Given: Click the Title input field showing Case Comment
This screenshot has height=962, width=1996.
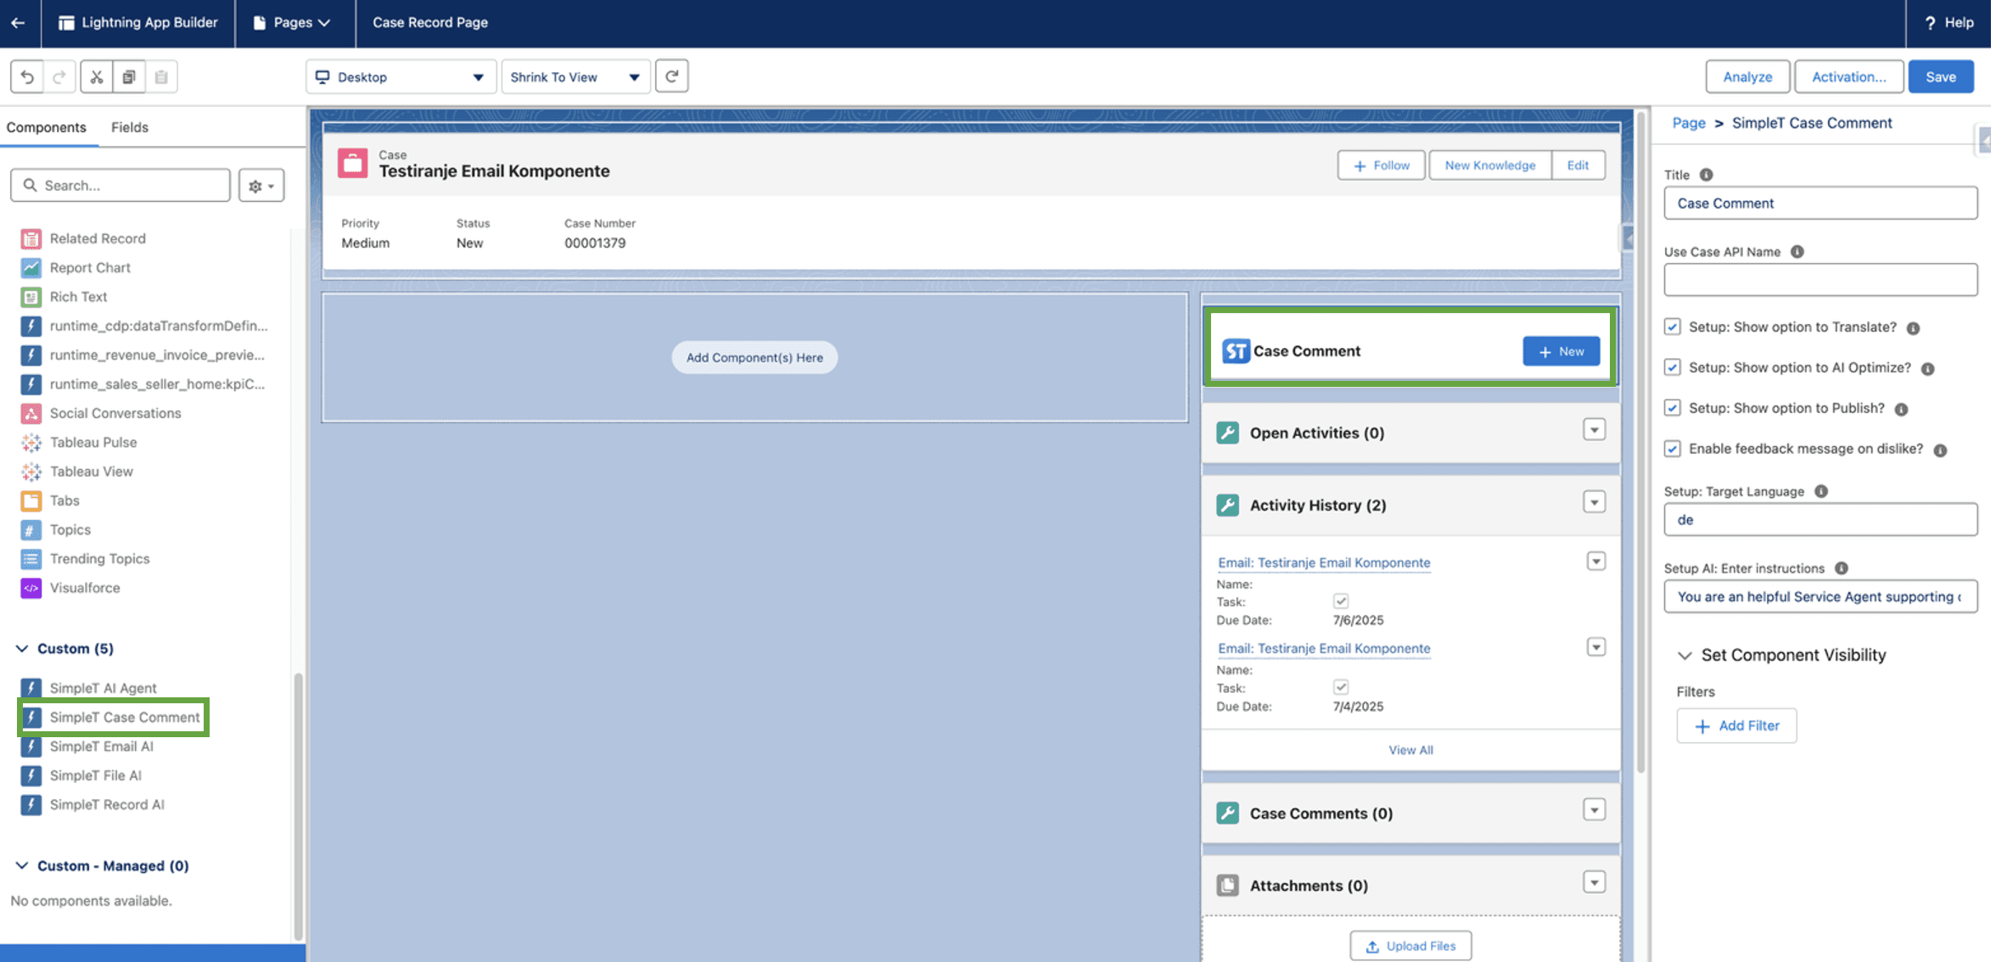Looking at the screenshot, I should 1819,203.
